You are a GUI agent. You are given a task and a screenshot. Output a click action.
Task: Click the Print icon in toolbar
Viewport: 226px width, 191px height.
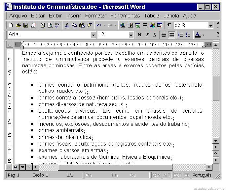pyautogui.click(x=43, y=25)
